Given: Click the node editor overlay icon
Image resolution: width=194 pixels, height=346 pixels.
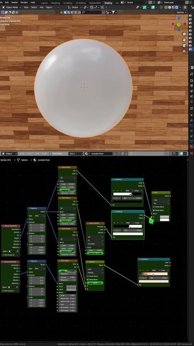Looking at the screenshot, I should pos(182,154).
